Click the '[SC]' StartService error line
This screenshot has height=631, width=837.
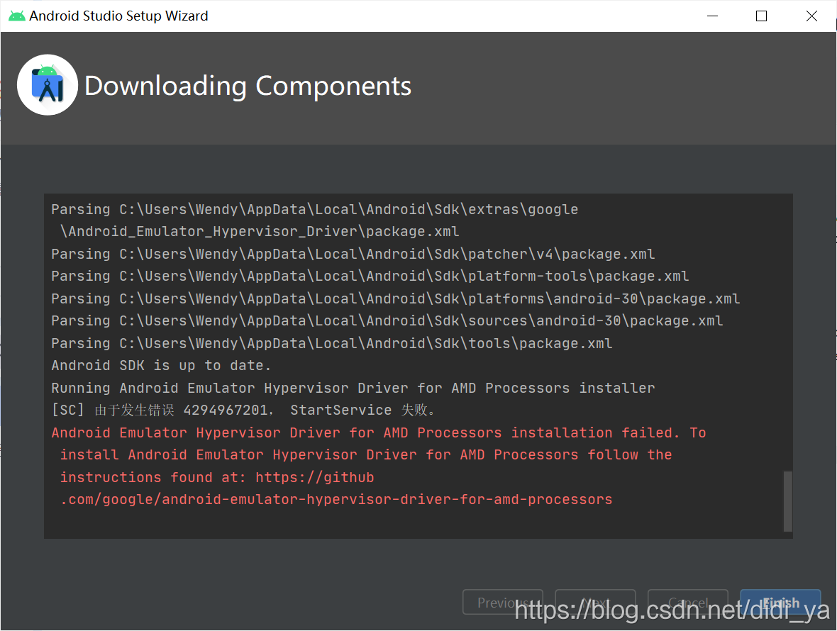coord(244,410)
